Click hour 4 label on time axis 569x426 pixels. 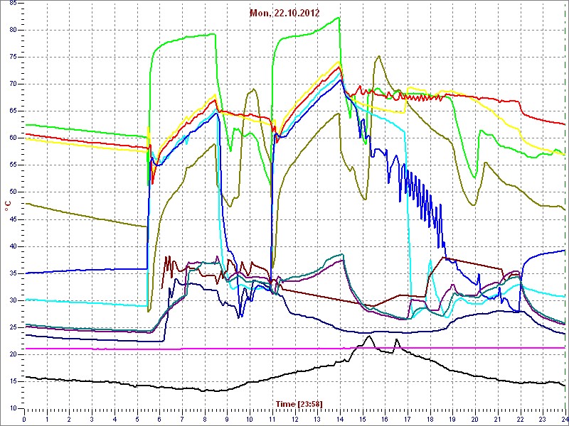(x=115, y=418)
